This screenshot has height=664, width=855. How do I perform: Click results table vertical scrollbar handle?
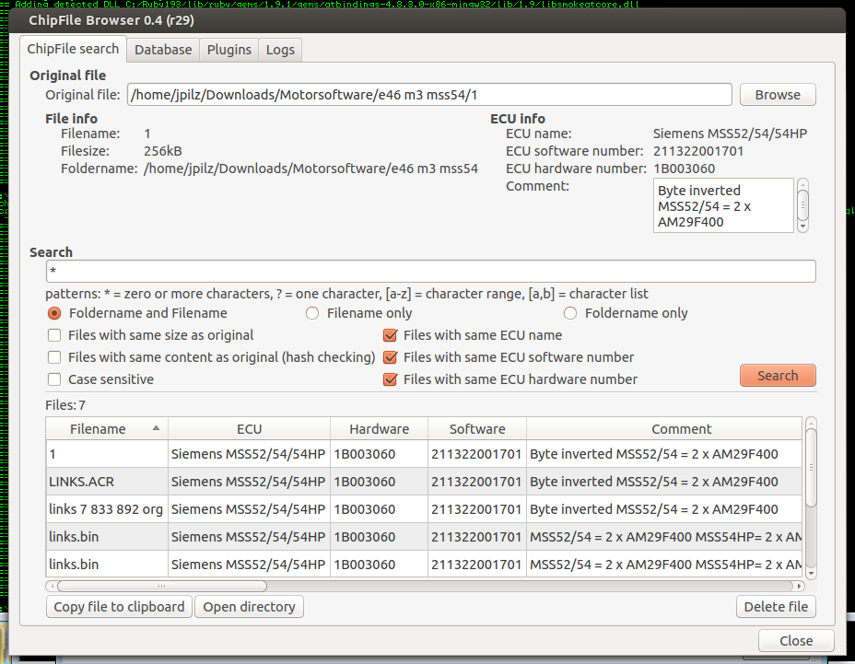point(811,468)
